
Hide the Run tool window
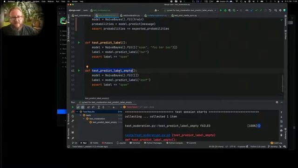281,102
